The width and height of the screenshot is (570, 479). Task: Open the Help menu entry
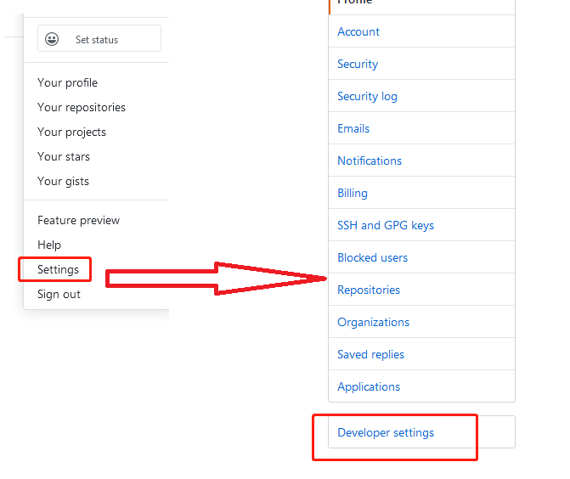pyautogui.click(x=49, y=245)
